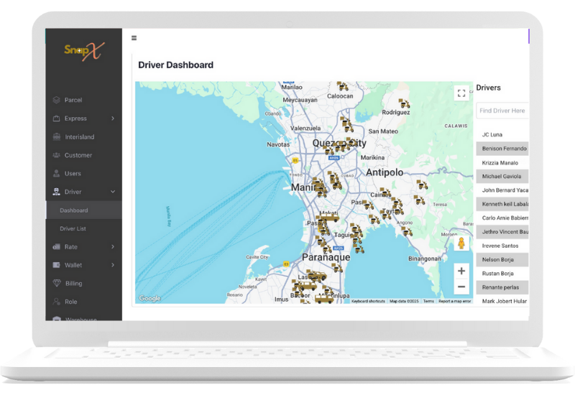Click driver marker near Rodriguez
575x395 pixels.
pyautogui.click(x=404, y=103)
